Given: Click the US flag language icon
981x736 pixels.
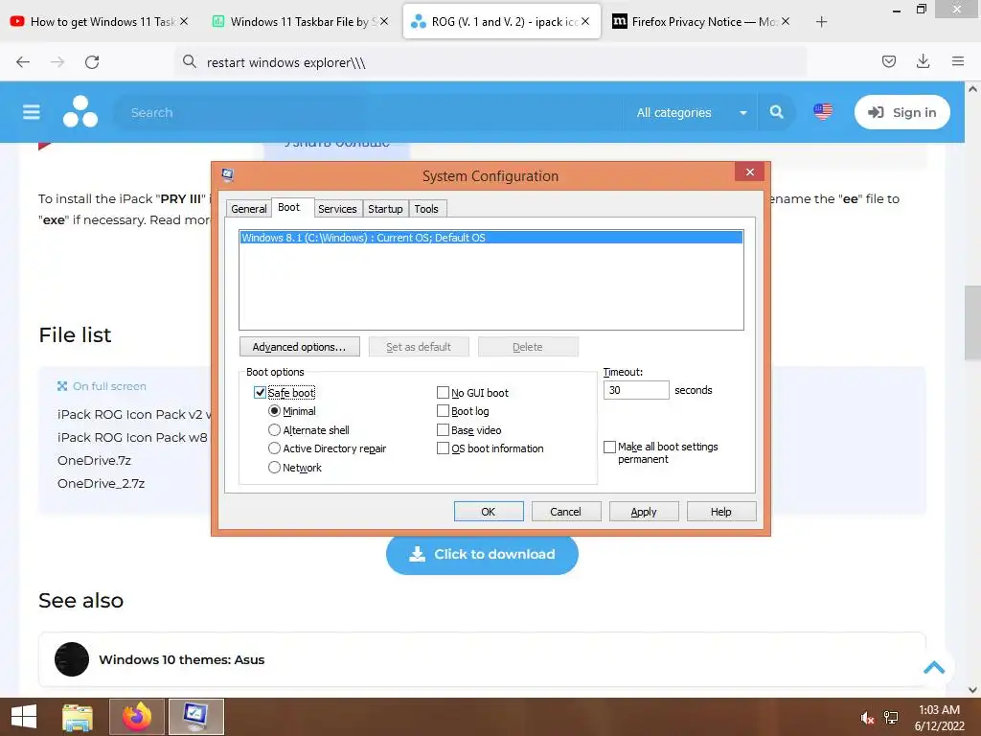Looking at the screenshot, I should click(x=823, y=111).
